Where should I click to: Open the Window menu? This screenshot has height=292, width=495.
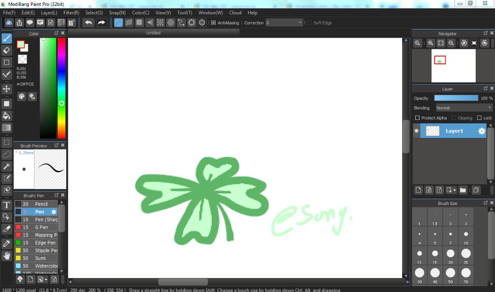pos(211,13)
